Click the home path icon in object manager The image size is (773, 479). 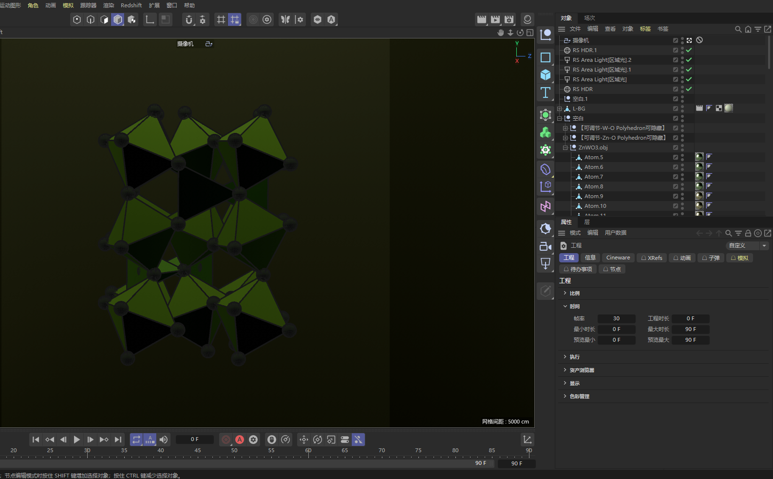click(748, 29)
